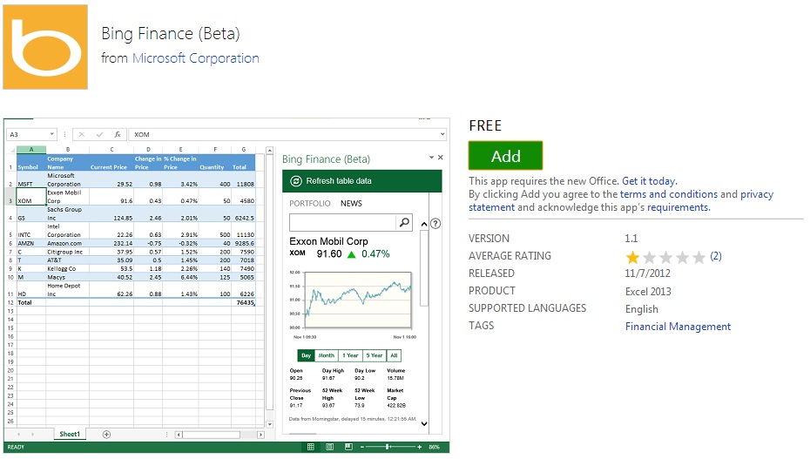Click the magnifier search icon
This screenshot has height=459, width=810.
click(404, 222)
